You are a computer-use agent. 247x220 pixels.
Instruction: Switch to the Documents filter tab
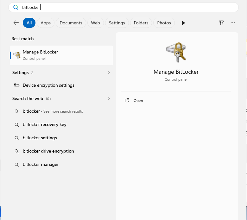pyautogui.click(x=71, y=23)
